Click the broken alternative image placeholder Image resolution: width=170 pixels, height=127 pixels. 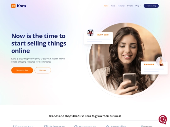[147, 126]
